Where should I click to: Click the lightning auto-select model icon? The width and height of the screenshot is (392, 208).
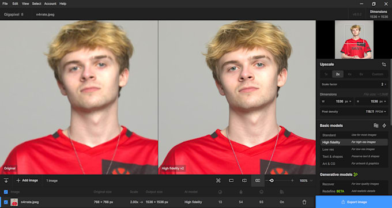385,126
